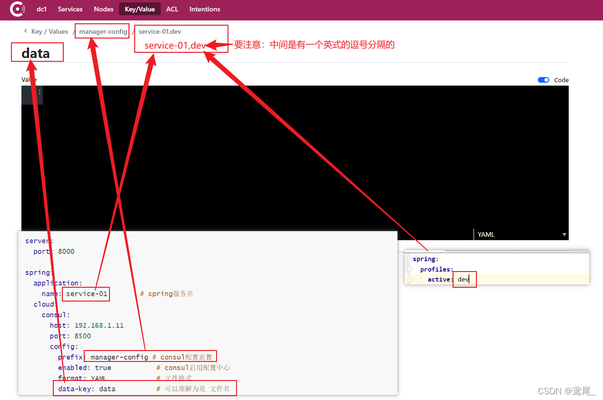The height and width of the screenshot is (400, 603).
Task: Click the Consul logo icon
Action: (18, 9)
